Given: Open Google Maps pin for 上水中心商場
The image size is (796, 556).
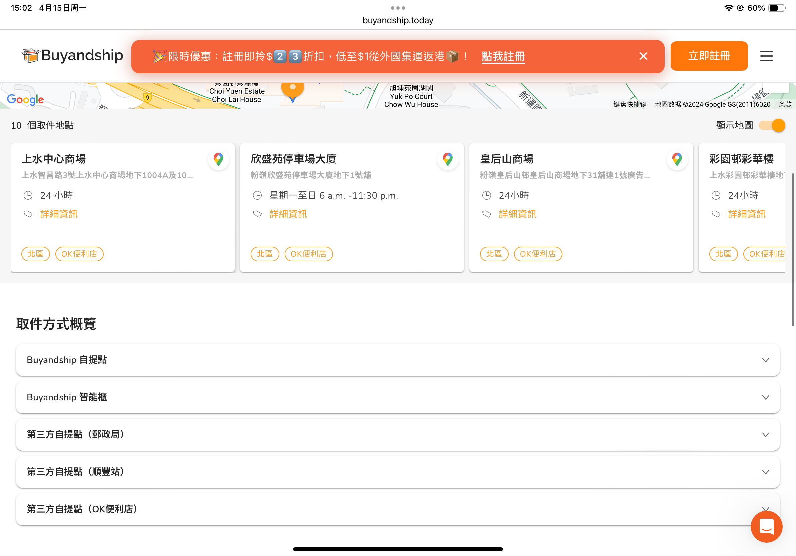Looking at the screenshot, I should [218, 159].
